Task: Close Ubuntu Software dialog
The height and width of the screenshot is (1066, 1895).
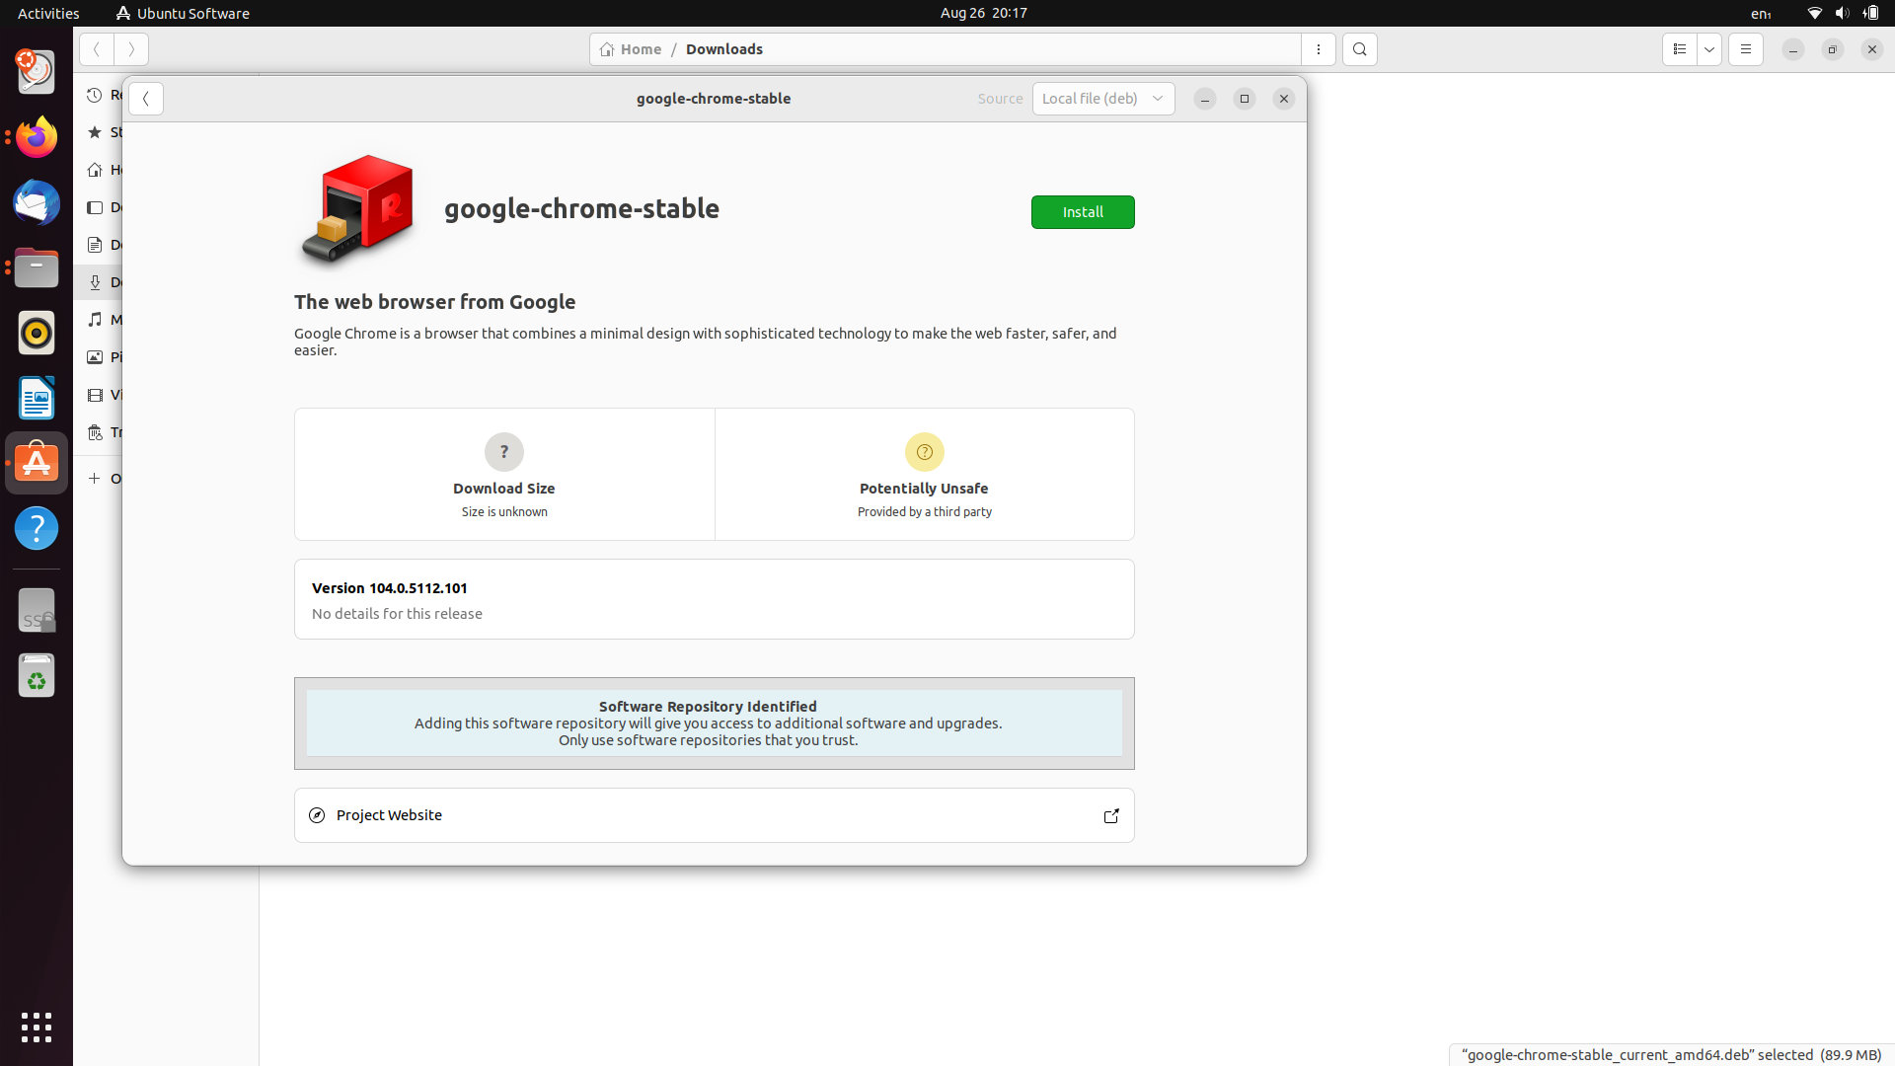Action: [1284, 99]
